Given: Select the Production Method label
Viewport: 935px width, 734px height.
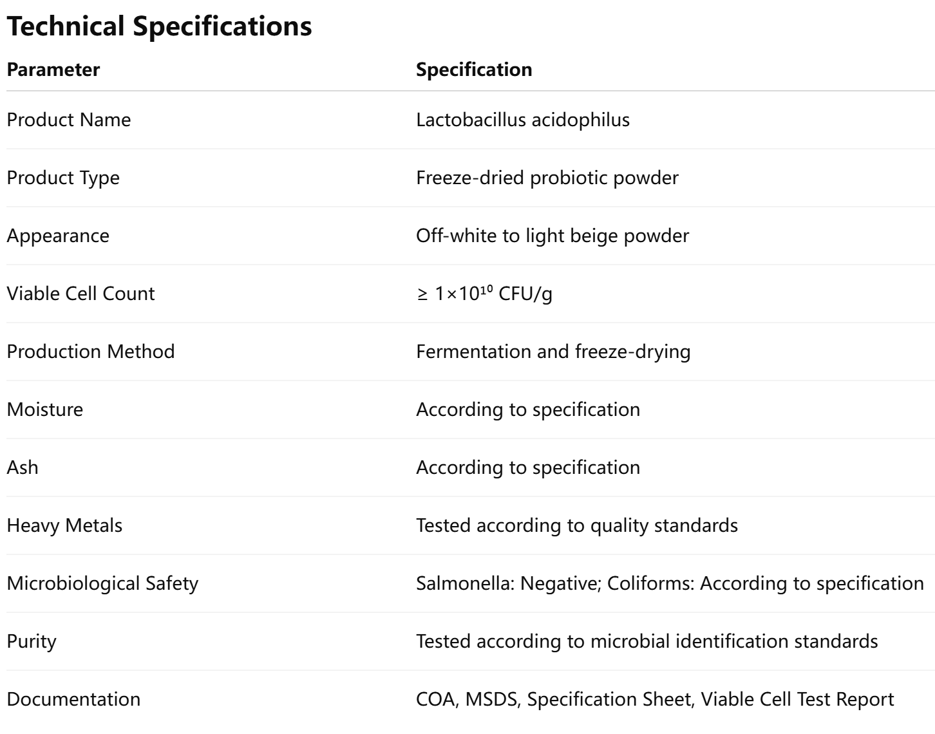Looking at the screenshot, I should pyautogui.click(x=91, y=352).
